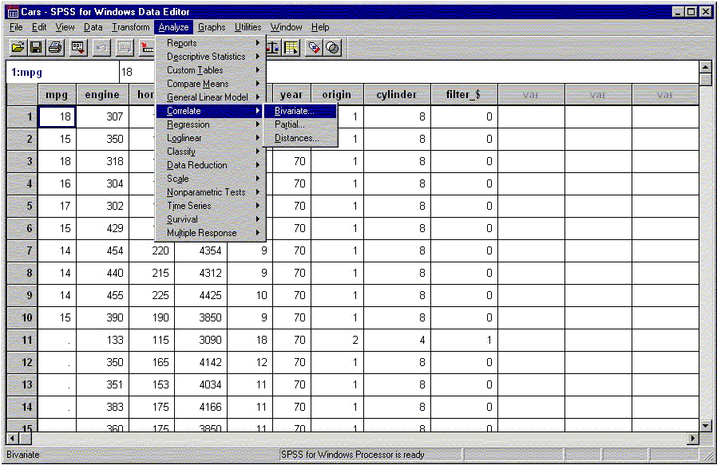Click the horizontal scrollbar right arrow

click(693, 439)
